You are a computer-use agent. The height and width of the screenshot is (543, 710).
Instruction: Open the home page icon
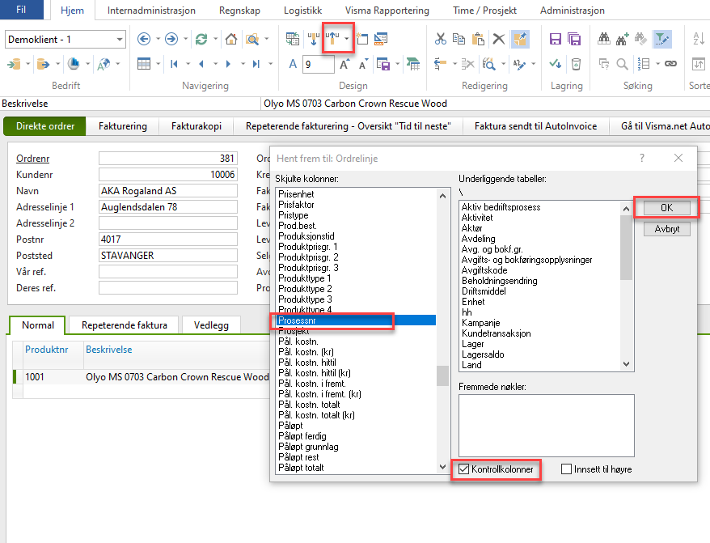(231, 40)
